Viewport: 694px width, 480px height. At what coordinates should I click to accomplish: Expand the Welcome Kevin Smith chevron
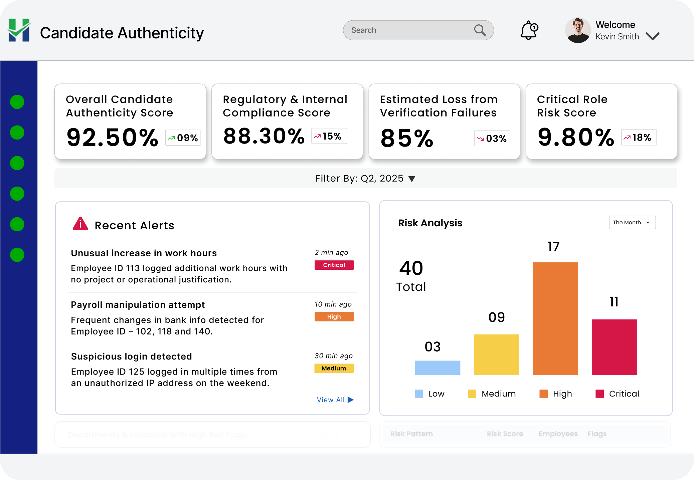(x=652, y=36)
